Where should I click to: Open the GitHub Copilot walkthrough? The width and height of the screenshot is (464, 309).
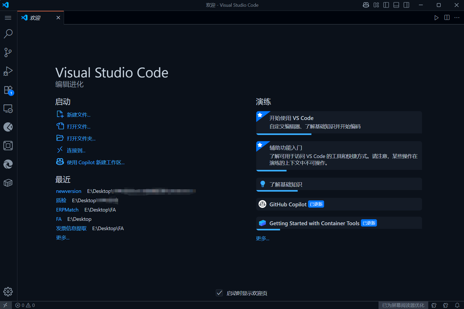[339, 204]
